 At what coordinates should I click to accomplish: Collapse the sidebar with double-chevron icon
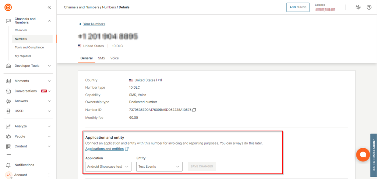(49, 7)
